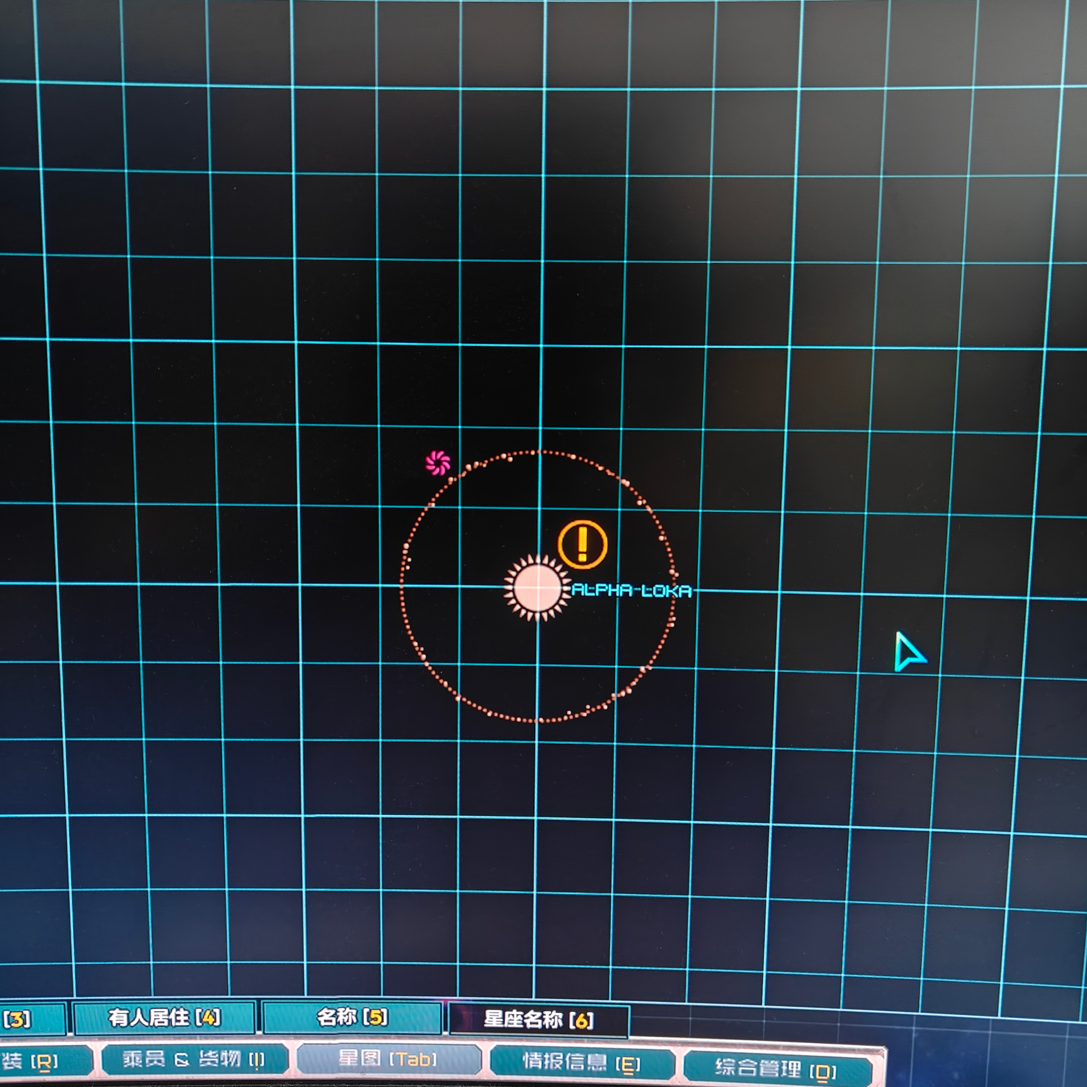Toggle the 名称 [5] names filter
1087x1087 pixels.
pos(352,1017)
